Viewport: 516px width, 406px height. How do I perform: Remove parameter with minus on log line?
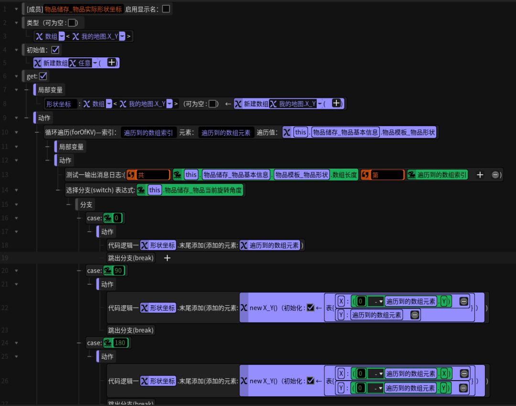point(495,175)
